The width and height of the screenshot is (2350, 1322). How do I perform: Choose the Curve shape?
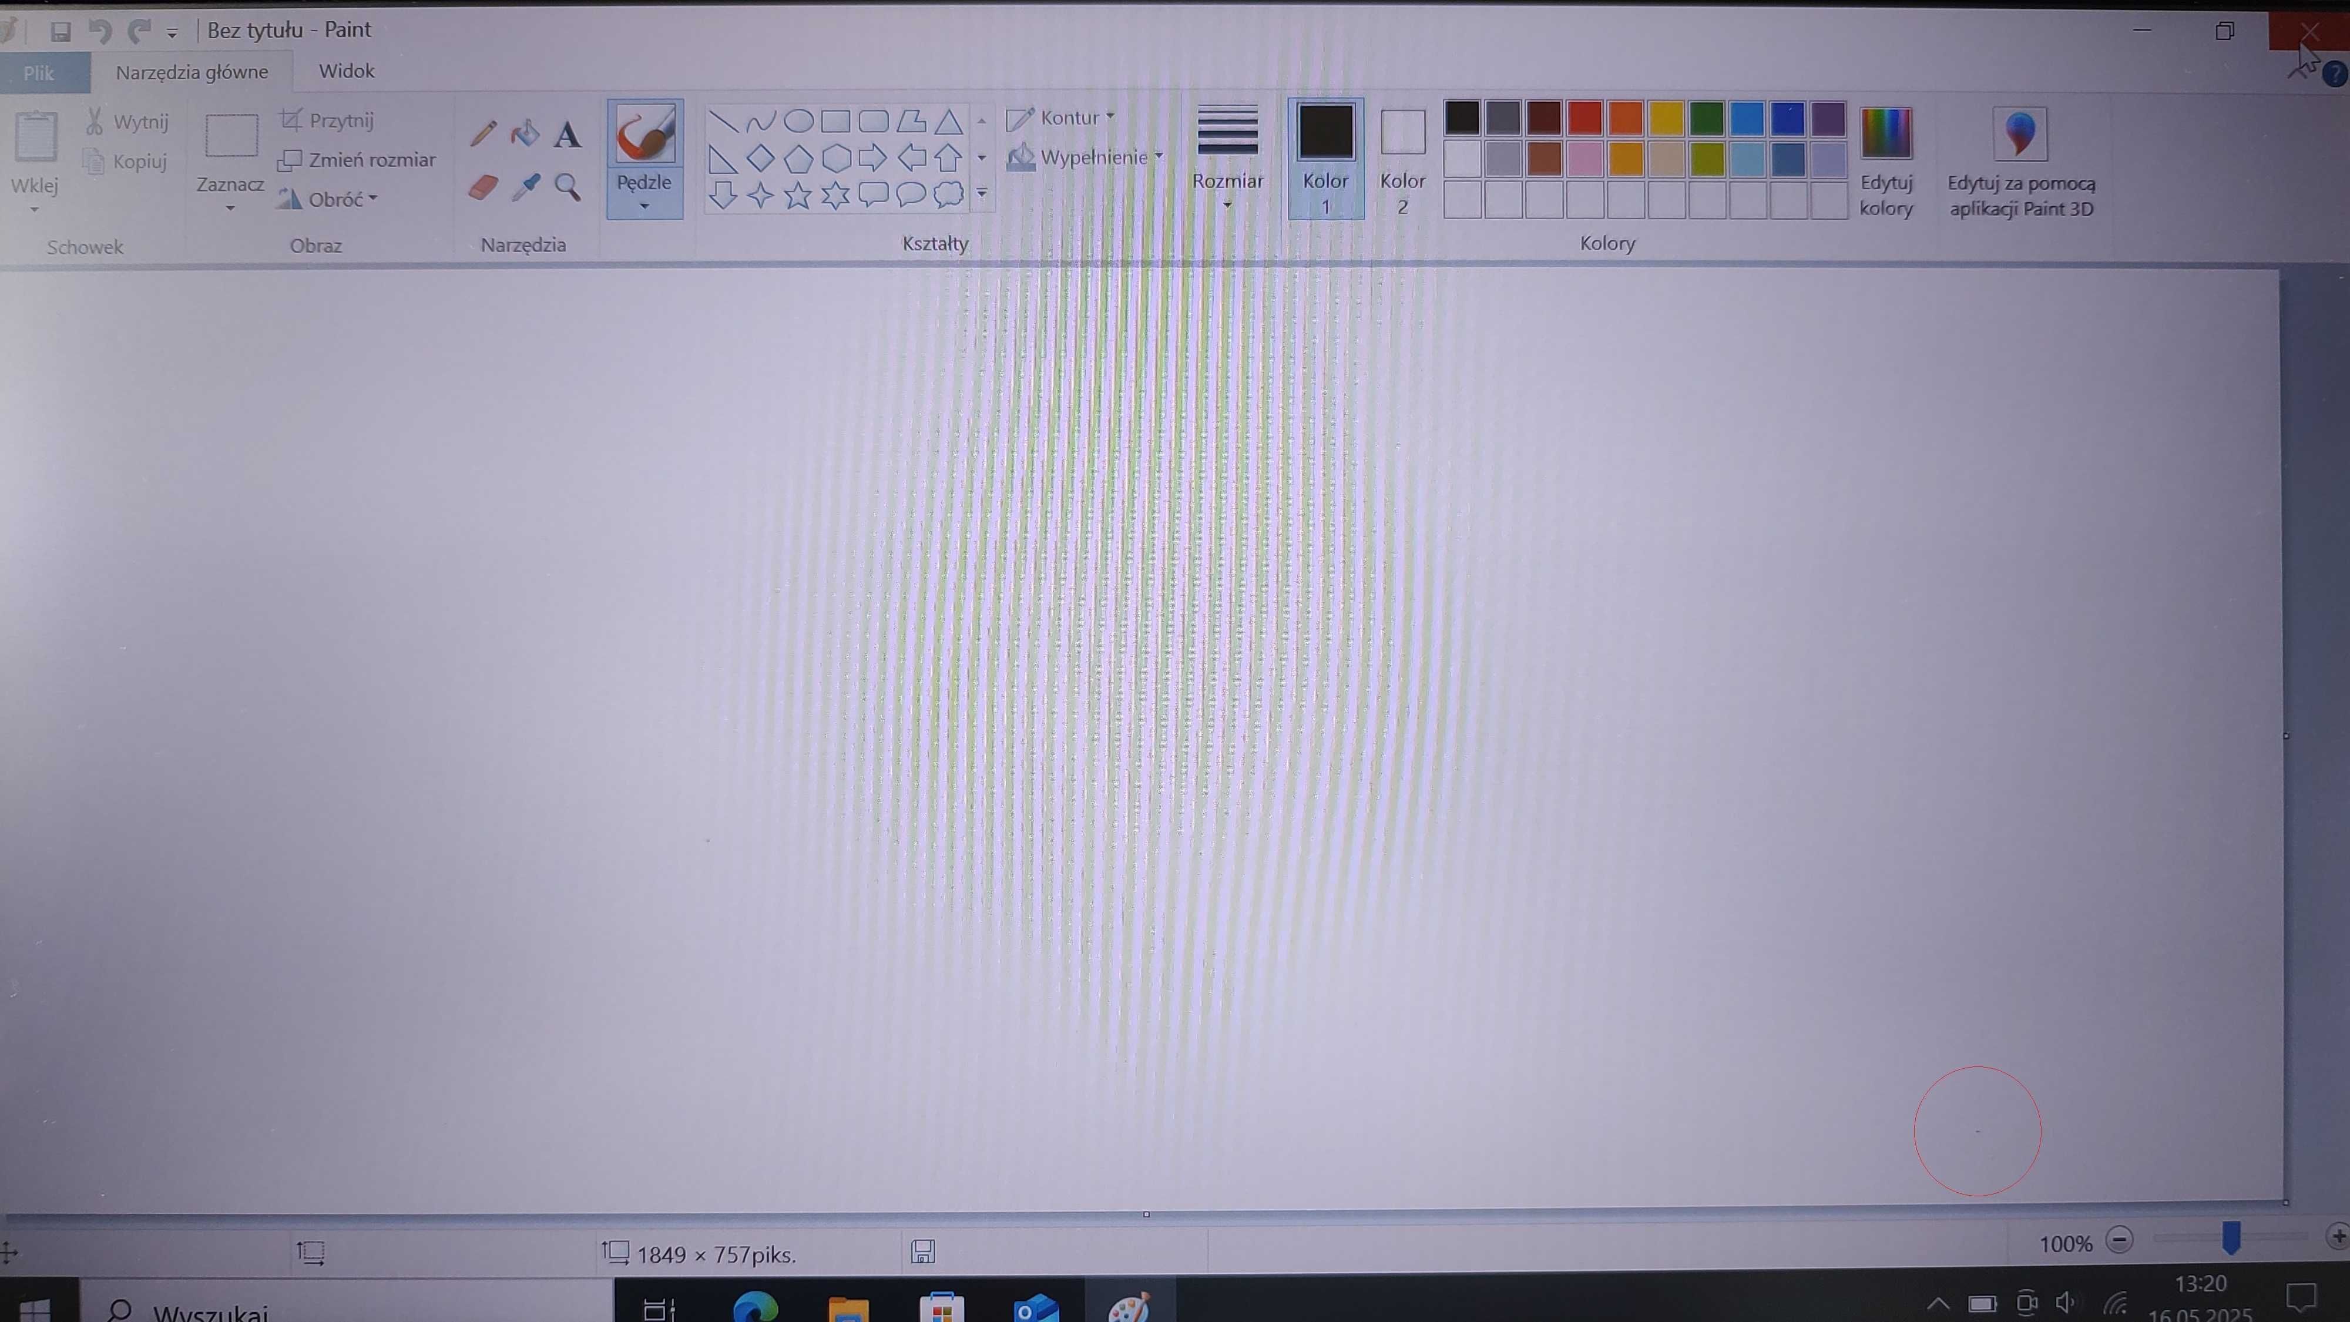pos(760,122)
